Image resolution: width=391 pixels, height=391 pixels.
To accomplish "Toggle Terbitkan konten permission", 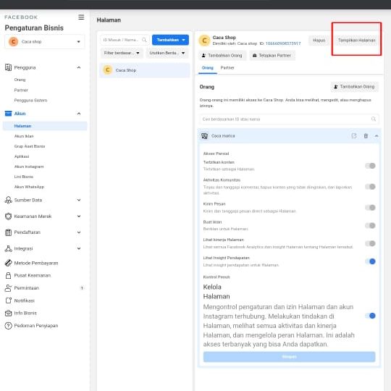I will (x=370, y=166).
